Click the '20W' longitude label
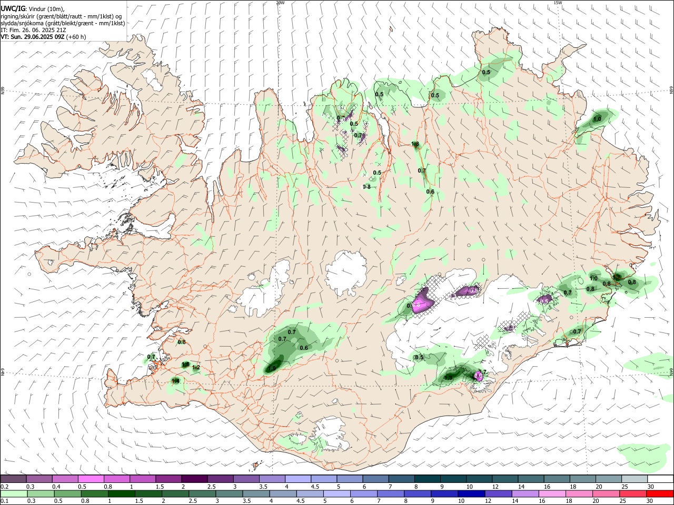674x505 pixels. coord(280,3)
